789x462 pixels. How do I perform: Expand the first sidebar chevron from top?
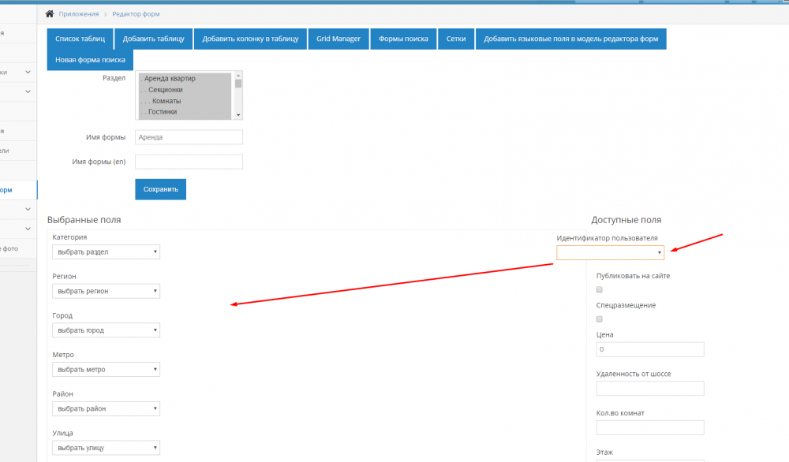tap(28, 73)
